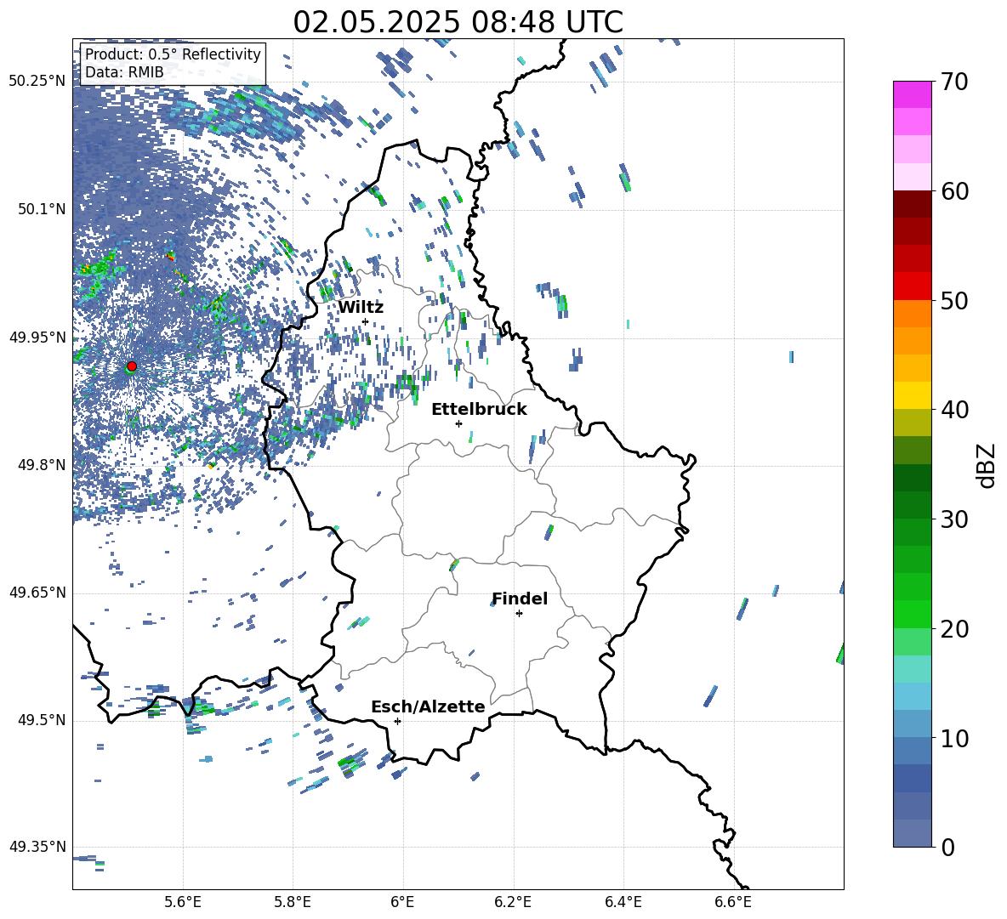Image resolution: width=1007 pixels, height=919 pixels.
Task: Click the 5.6°E longitude label
Action: [183, 902]
